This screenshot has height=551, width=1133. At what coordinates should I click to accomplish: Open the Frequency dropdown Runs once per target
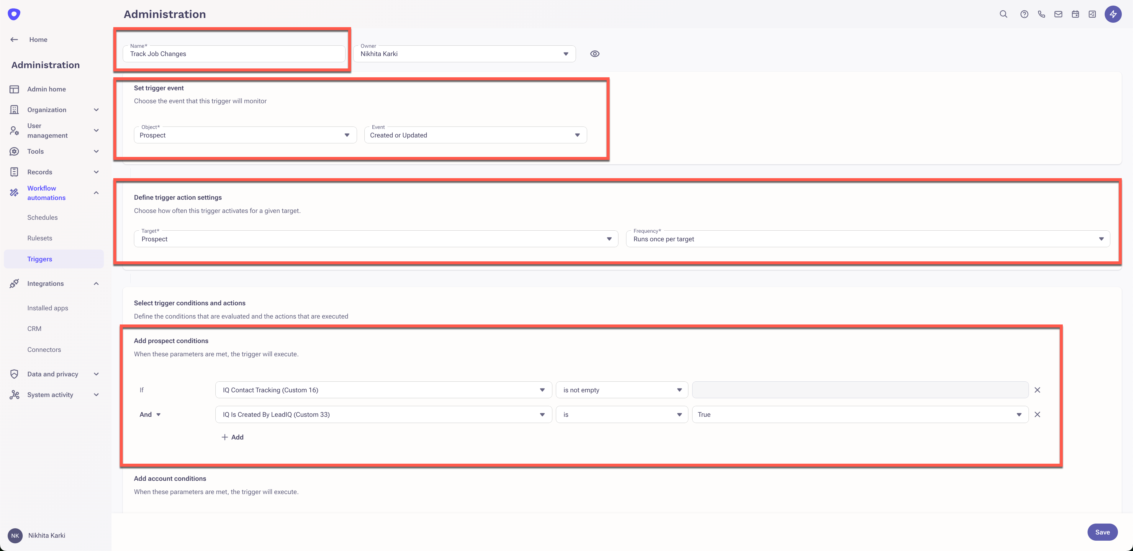pos(867,239)
